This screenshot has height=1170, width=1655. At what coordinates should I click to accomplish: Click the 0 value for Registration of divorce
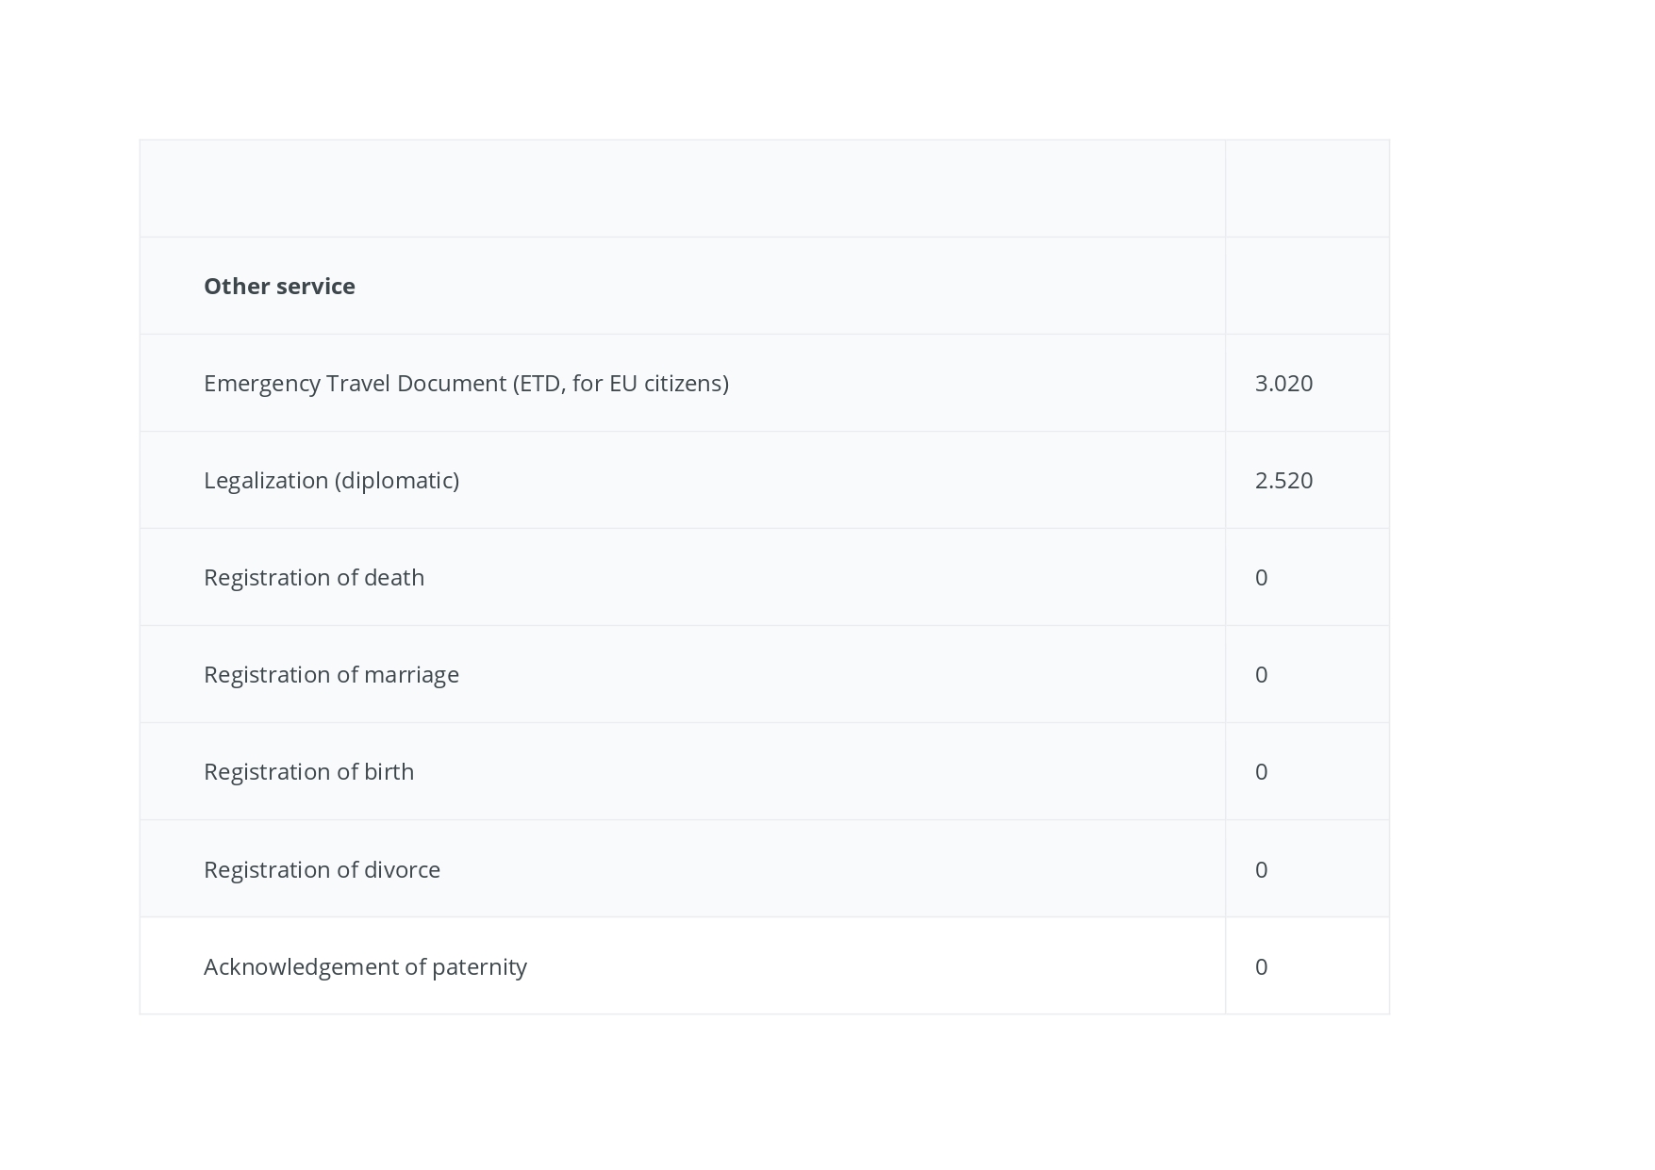(x=1261, y=869)
